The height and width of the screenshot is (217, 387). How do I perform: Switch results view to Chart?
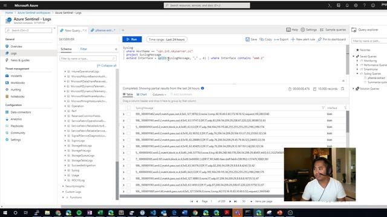[x=141, y=95]
